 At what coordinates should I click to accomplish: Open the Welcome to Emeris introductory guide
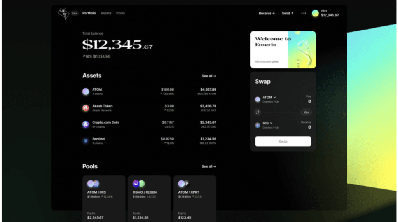pos(283,50)
